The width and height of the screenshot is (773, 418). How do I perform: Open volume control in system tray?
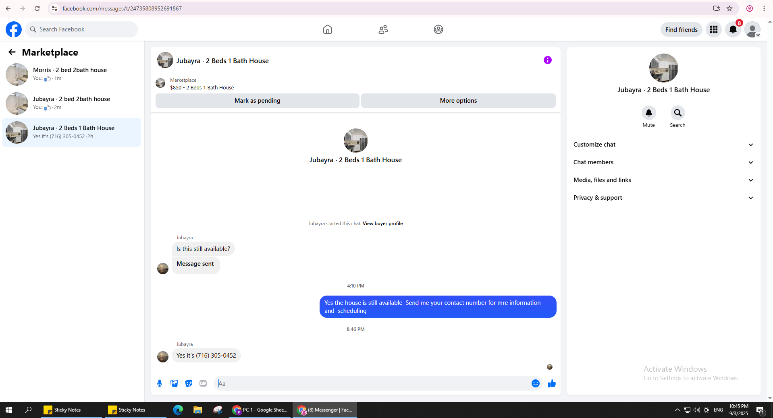[x=697, y=410]
